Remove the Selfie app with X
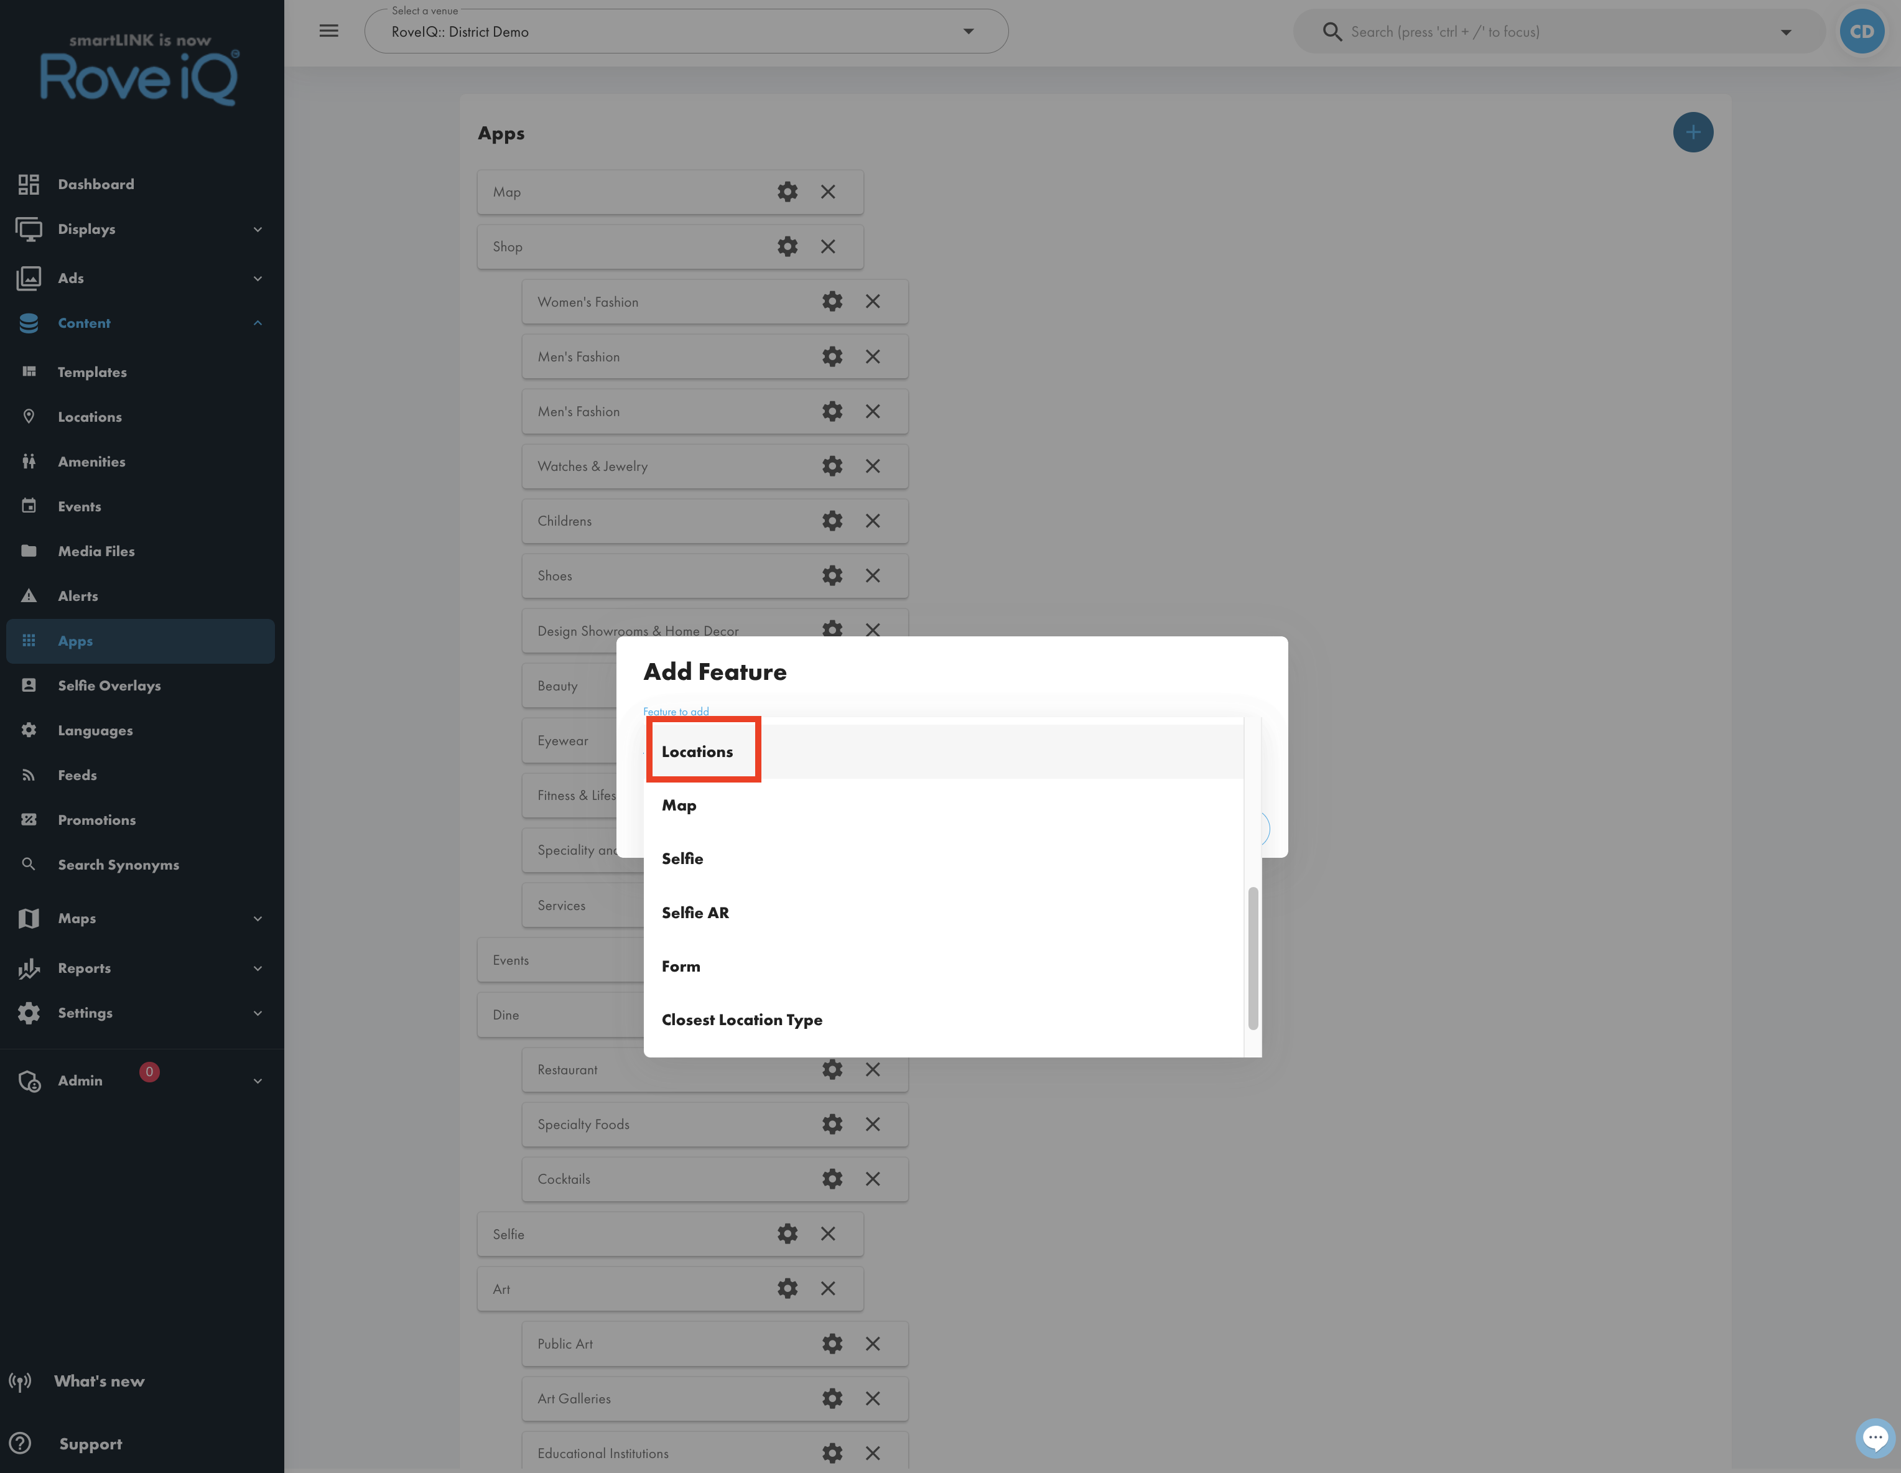The width and height of the screenshot is (1901, 1473). (x=828, y=1234)
